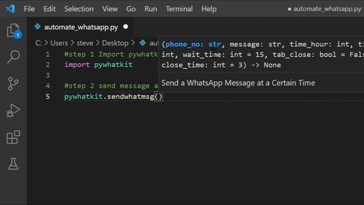Open the Run menu
The height and width of the screenshot is (205, 364).
point(151,9)
